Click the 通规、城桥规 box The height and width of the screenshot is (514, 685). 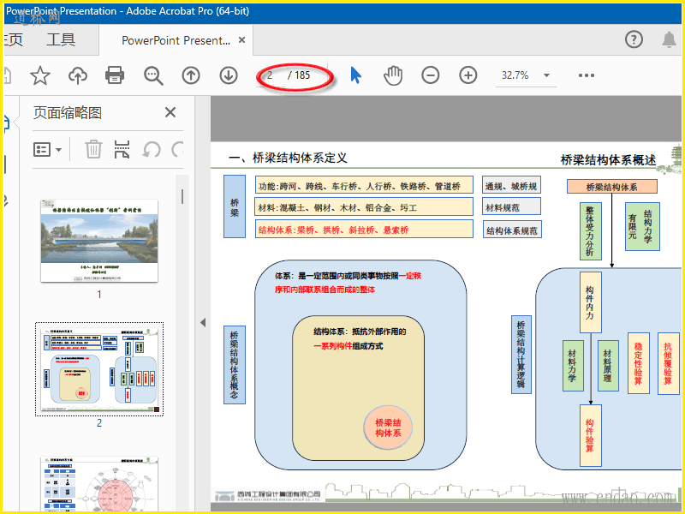point(511,186)
